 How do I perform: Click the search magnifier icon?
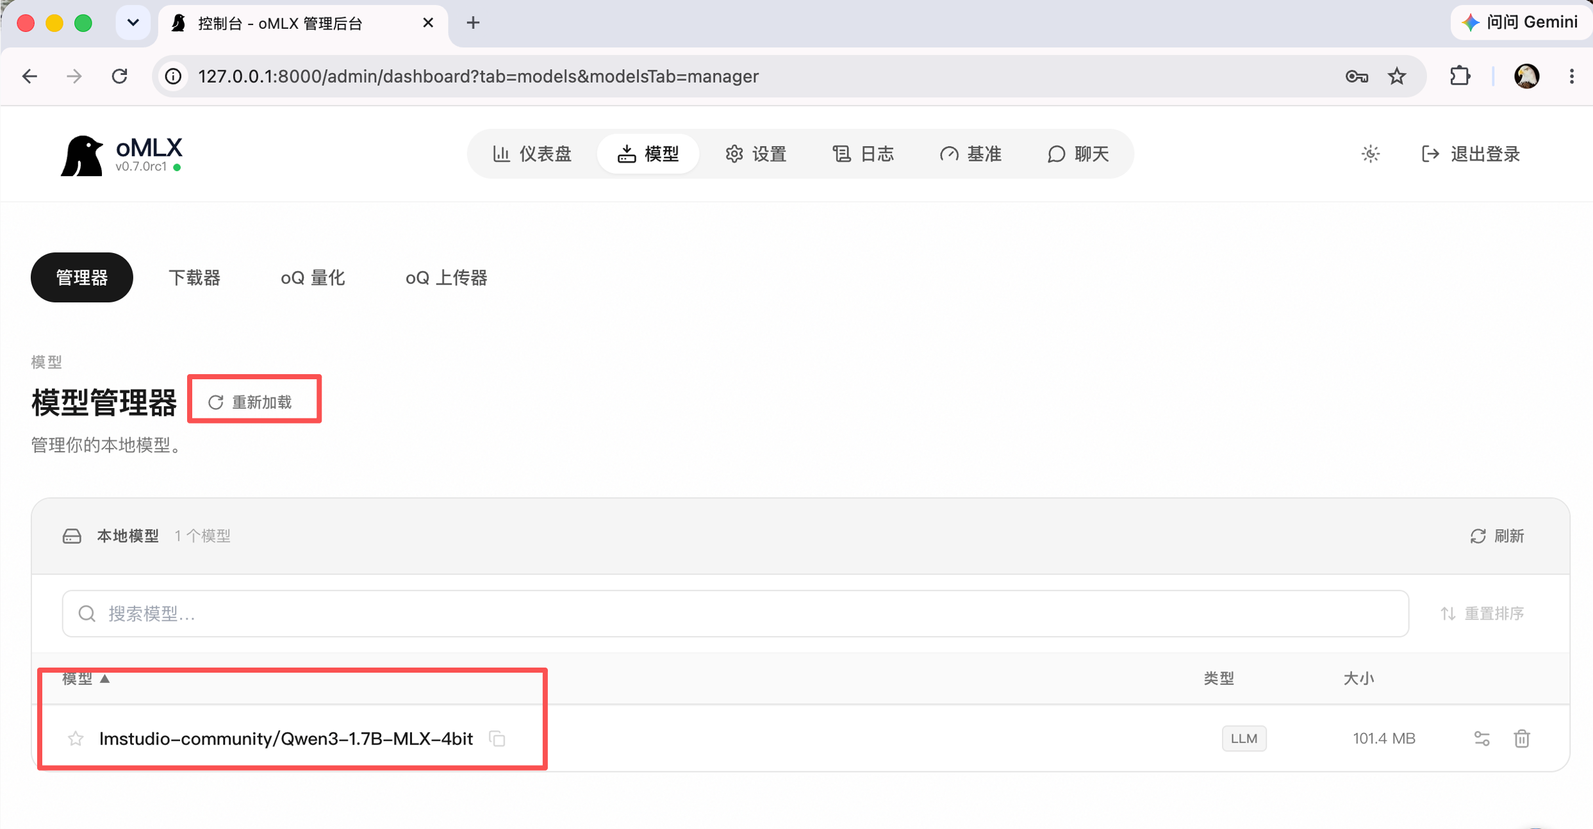coord(87,614)
